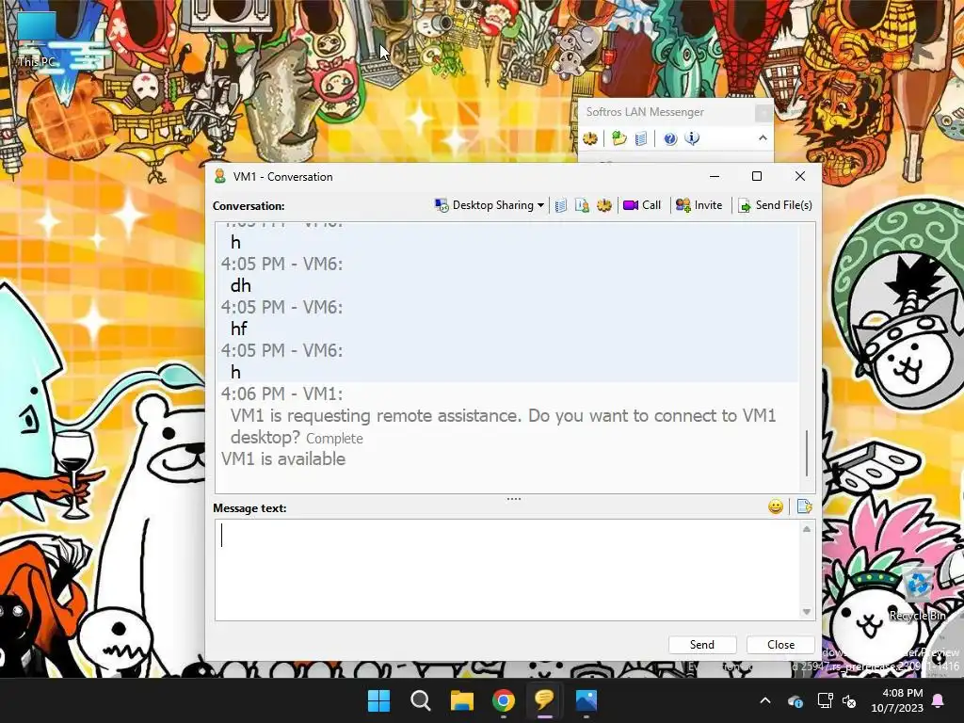Open File Explorer from the taskbar
964x723 pixels.
click(x=461, y=700)
